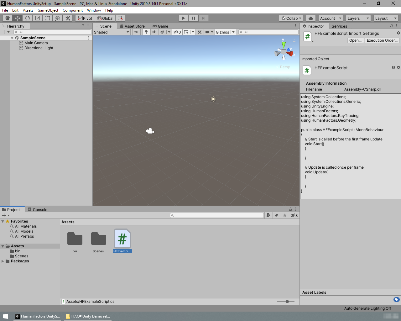The height and width of the screenshot is (321, 401).
Task: Open the Component menu
Action: 73,10
